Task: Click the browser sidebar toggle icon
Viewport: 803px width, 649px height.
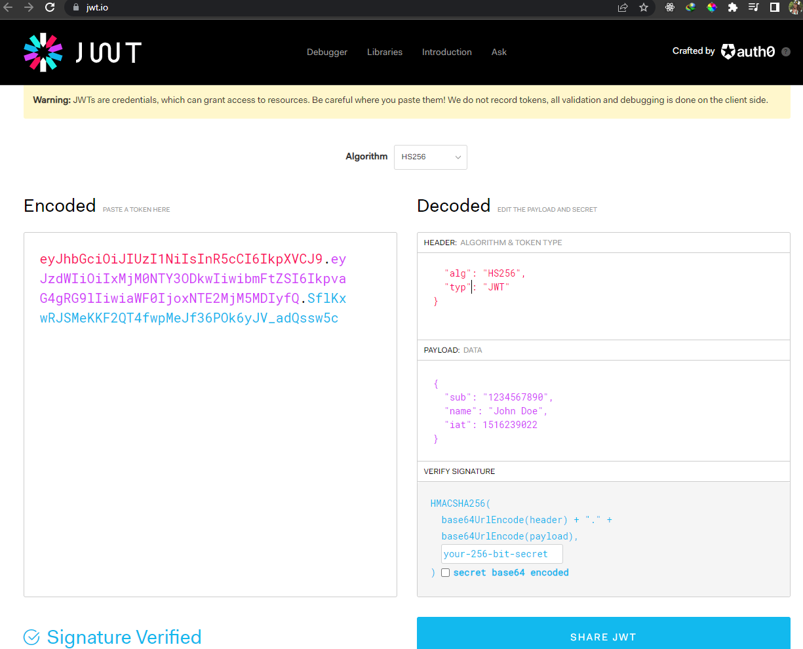Action: (x=774, y=9)
